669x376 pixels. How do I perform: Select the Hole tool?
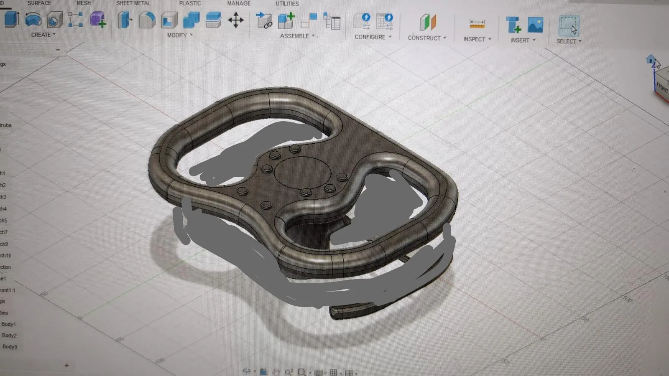54,20
